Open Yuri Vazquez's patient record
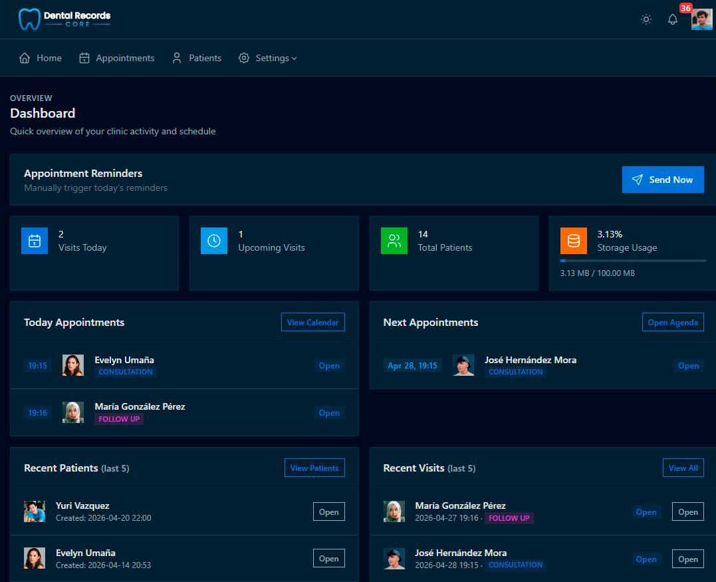716x582 pixels. 329,511
